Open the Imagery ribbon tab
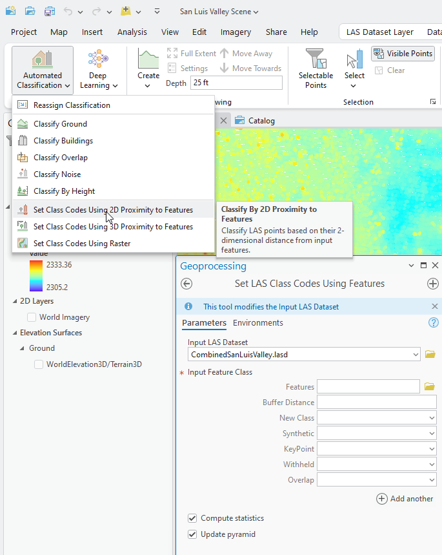442x555 pixels. tap(236, 32)
